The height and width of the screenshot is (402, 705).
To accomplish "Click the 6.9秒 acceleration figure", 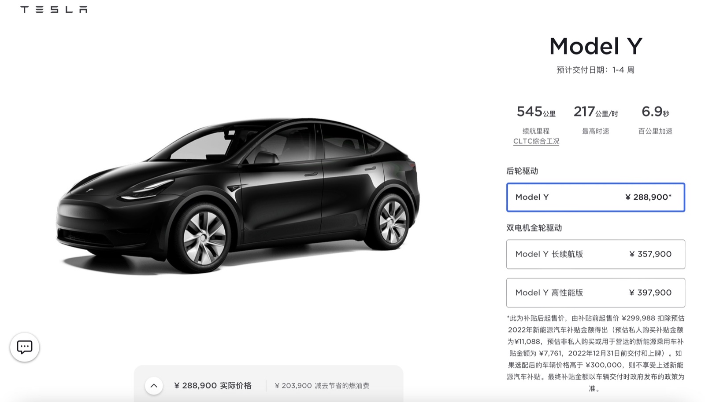I will (656, 112).
